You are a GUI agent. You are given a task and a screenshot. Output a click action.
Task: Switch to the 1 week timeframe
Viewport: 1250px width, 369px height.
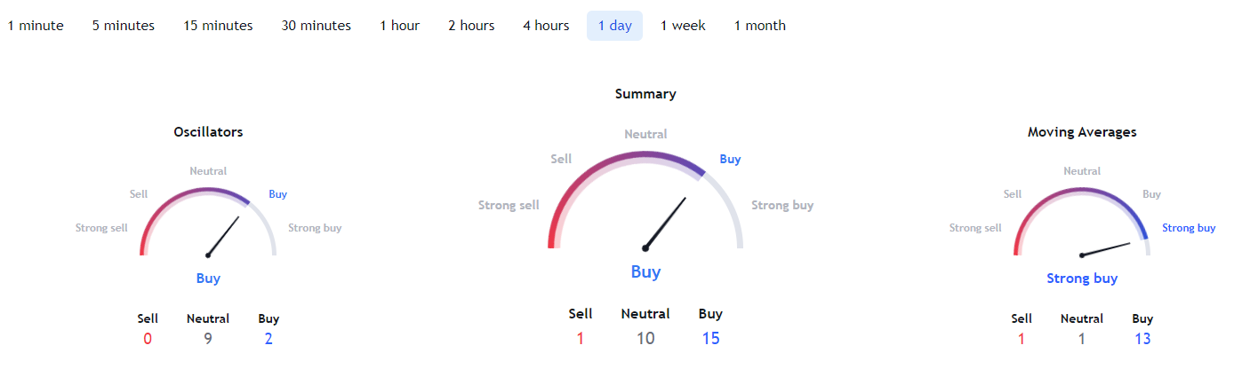click(x=683, y=26)
